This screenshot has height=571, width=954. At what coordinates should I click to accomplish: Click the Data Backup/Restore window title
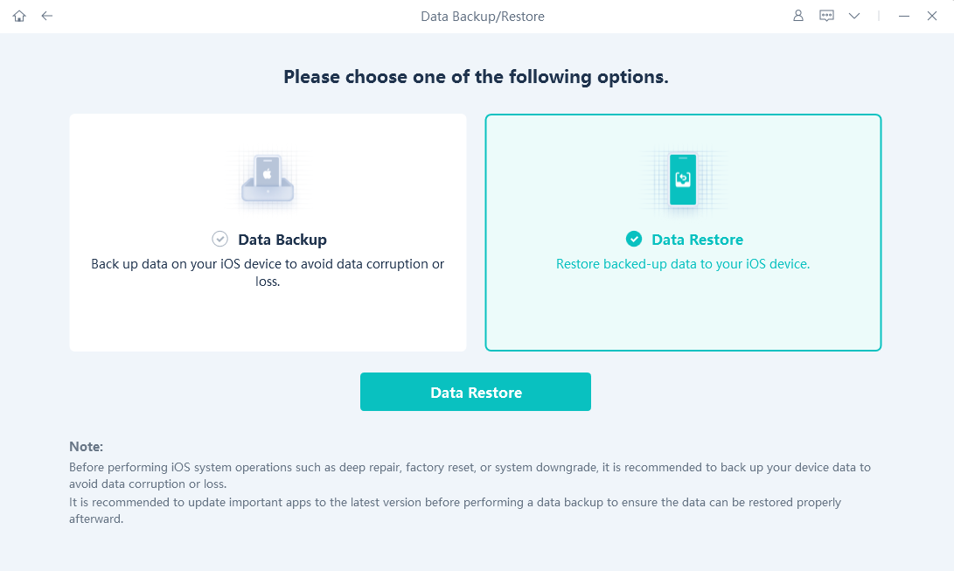[483, 17]
